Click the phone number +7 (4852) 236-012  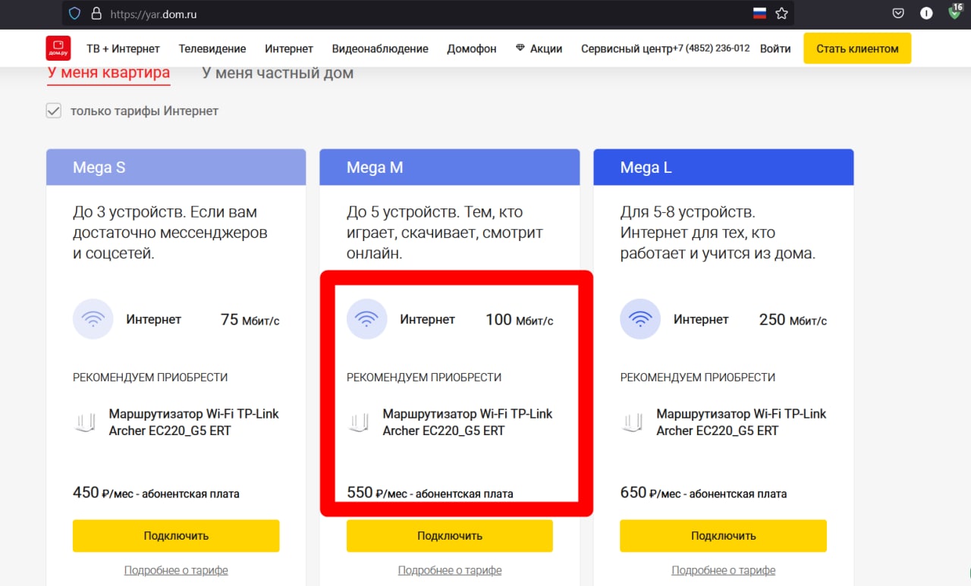point(711,49)
